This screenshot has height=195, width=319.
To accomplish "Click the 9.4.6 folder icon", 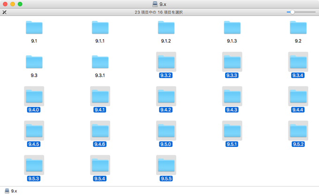I will [x=100, y=131].
